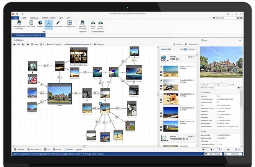Switch Related Files view to Map

point(181,49)
